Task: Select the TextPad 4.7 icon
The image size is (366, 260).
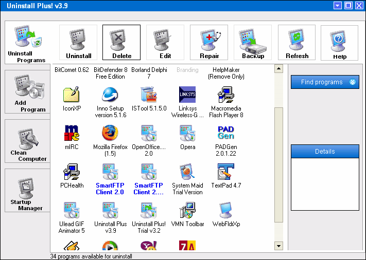Action: [226, 172]
